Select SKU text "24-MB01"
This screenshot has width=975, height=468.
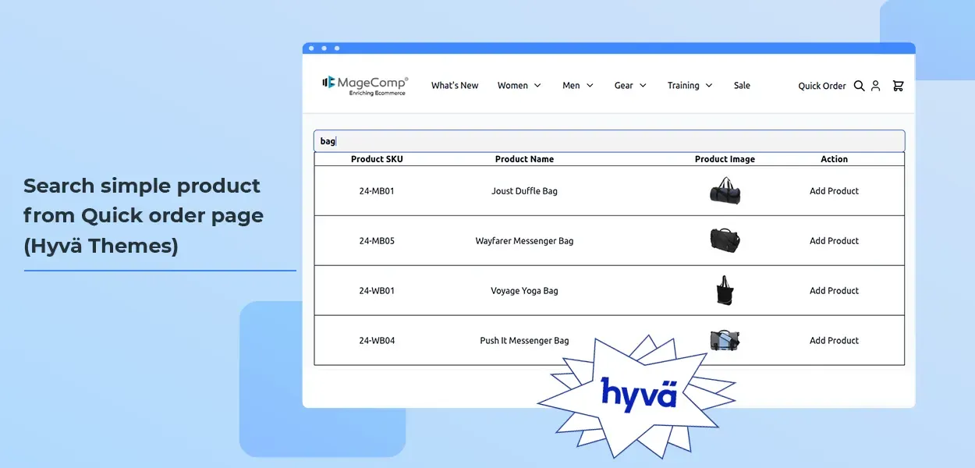point(377,191)
